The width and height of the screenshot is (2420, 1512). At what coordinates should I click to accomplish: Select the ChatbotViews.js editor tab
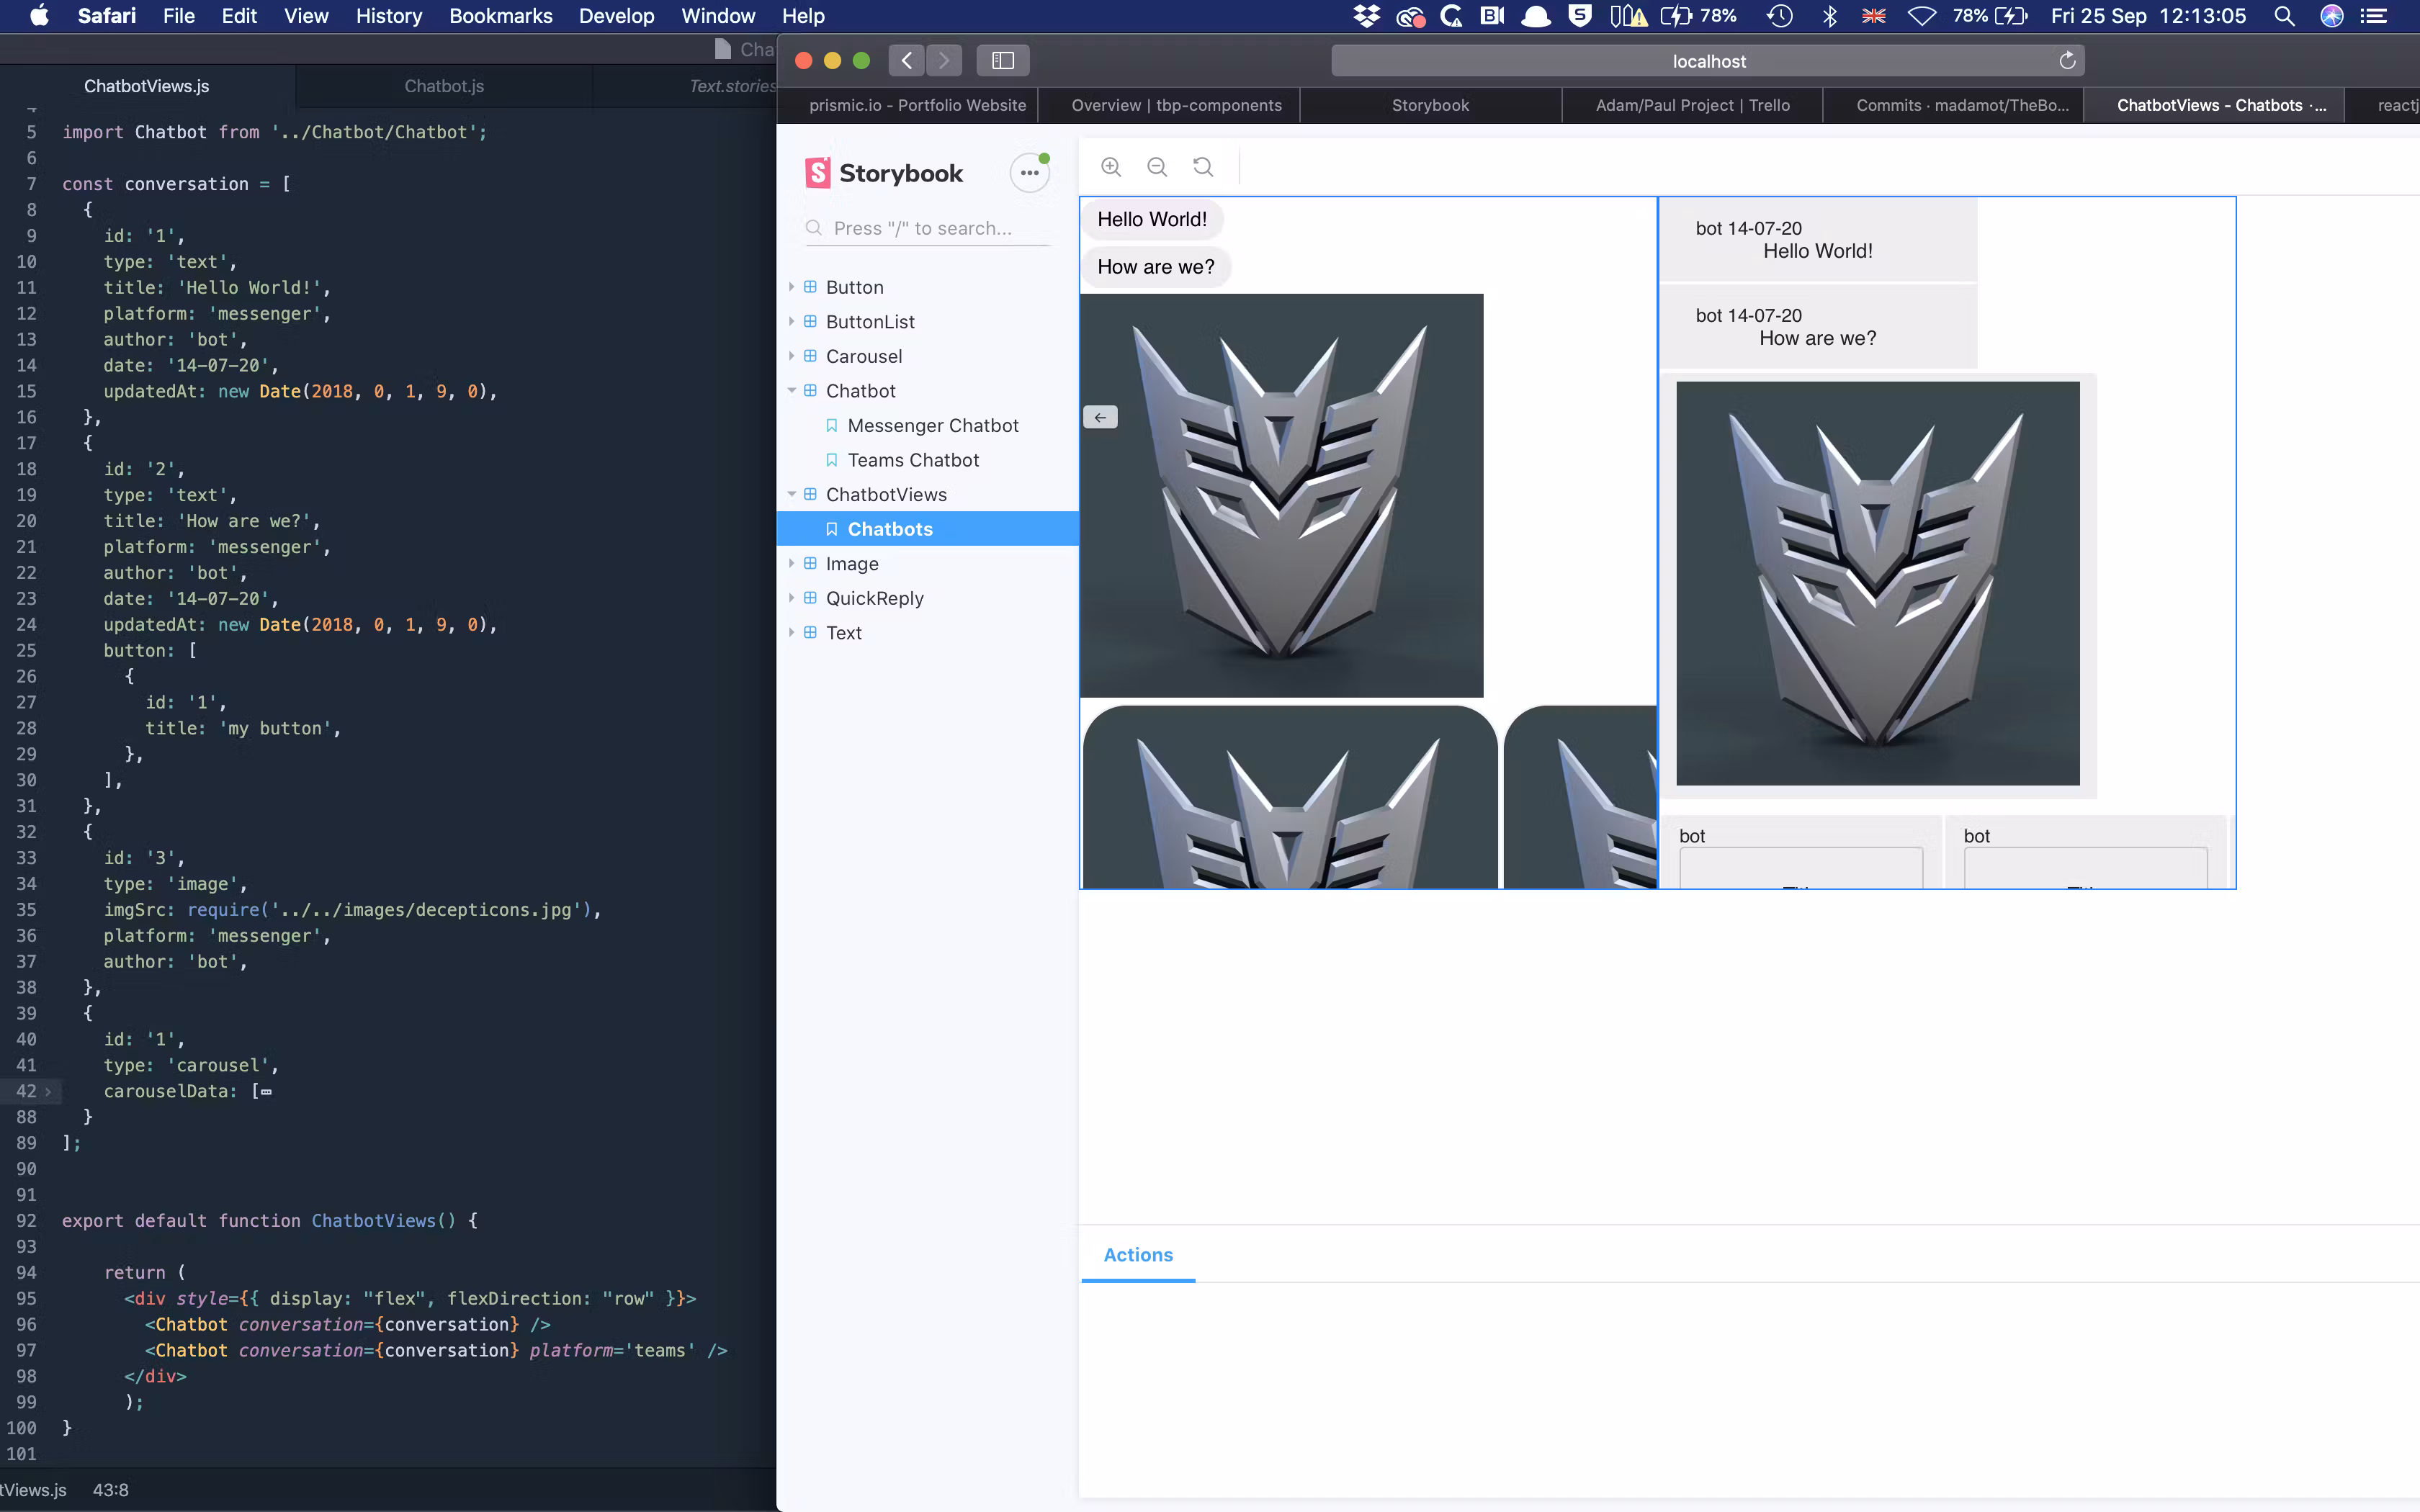(x=147, y=86)
